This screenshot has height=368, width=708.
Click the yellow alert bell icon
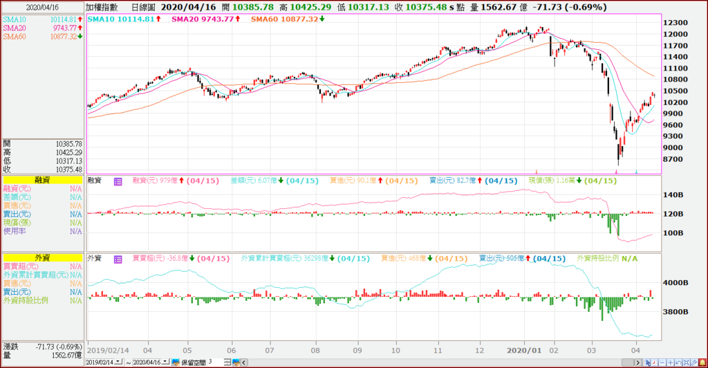point(702,362)
